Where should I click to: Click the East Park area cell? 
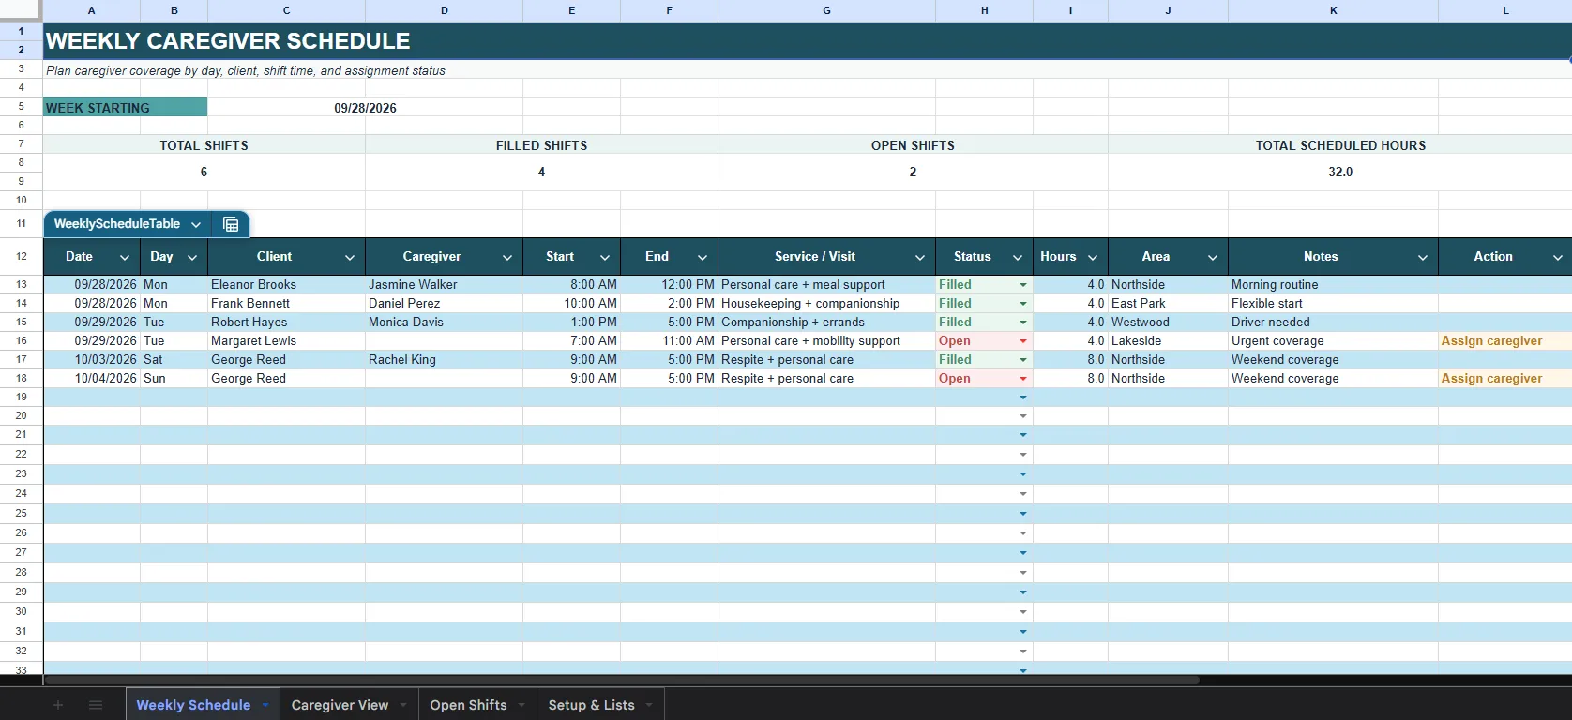pos(1168,304)
